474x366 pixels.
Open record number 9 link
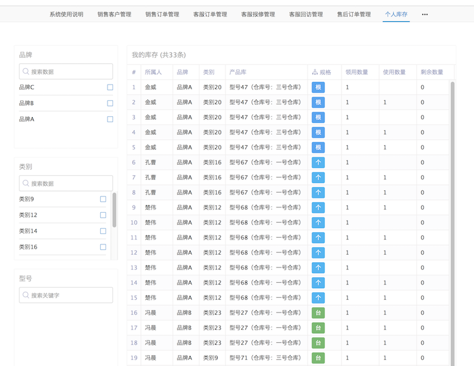click(134, 208)
